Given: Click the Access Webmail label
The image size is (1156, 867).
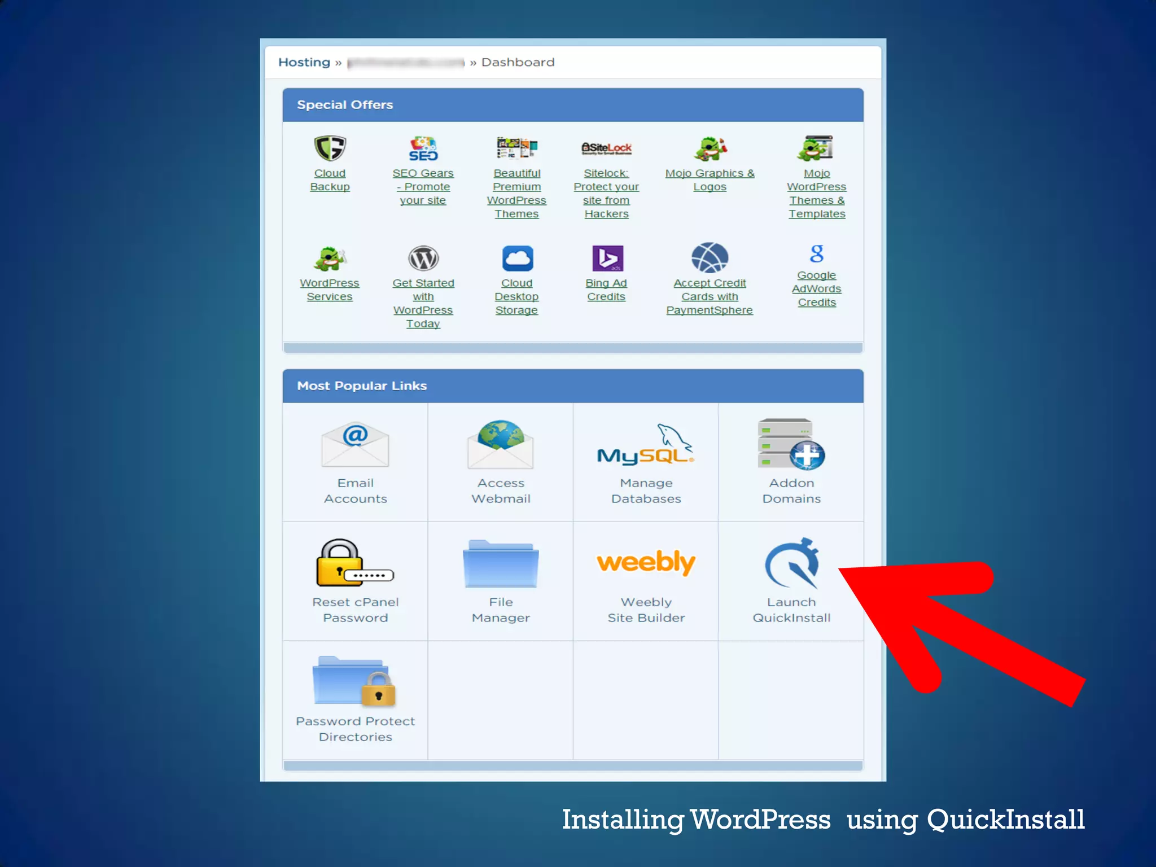Looking at the screenshot, I should [501, 491].
